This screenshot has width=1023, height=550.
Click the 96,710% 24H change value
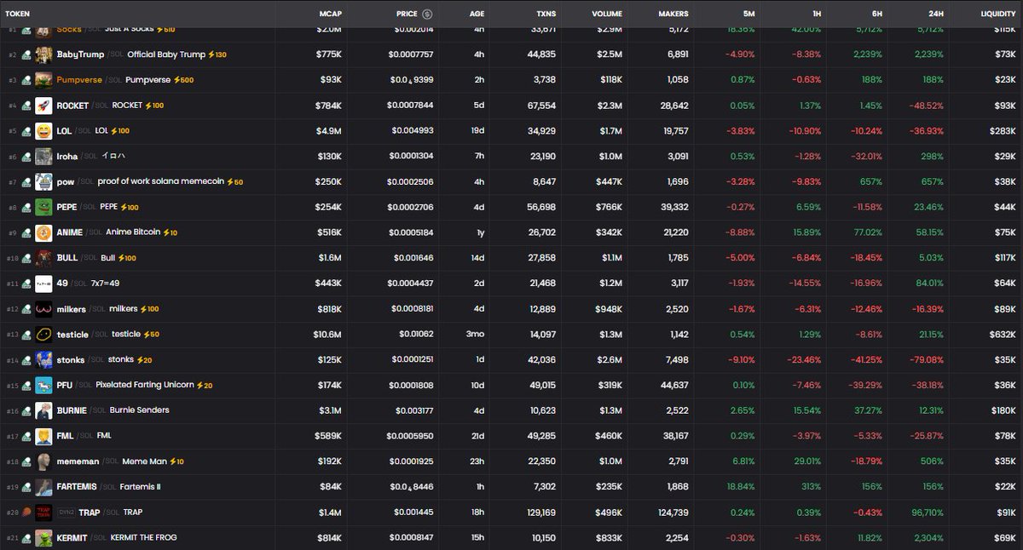(x=927, y=513)
